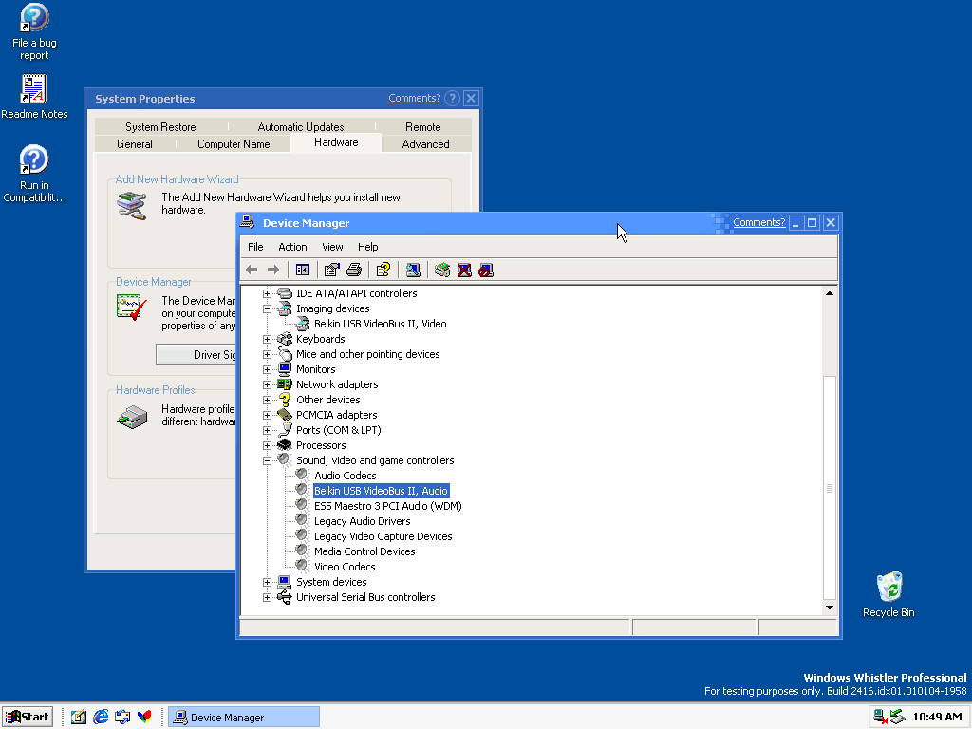Image resolution: width=972 pixels, height=729 pixels.
Task: Click the Comments? link in Device Manager
Action: pos(758,222)
